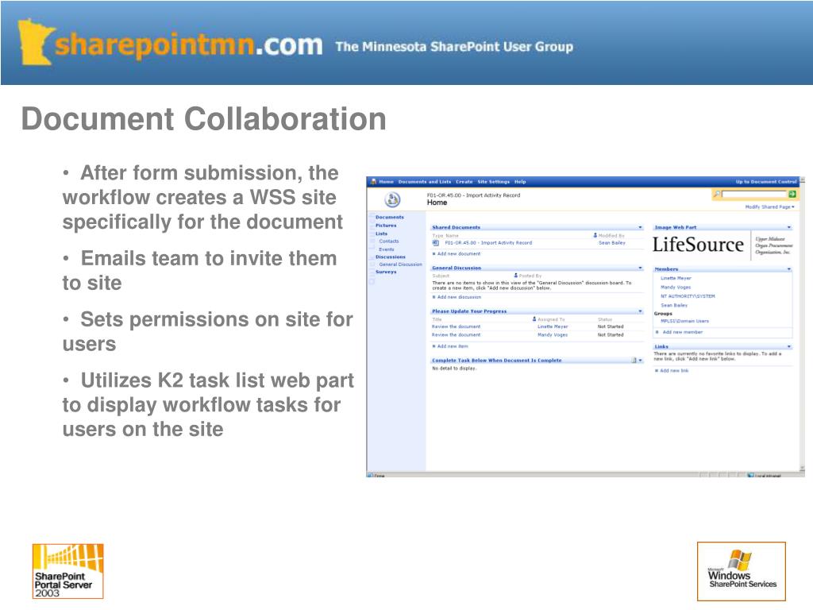Click the Windows SharePoint Services logo

742,571
